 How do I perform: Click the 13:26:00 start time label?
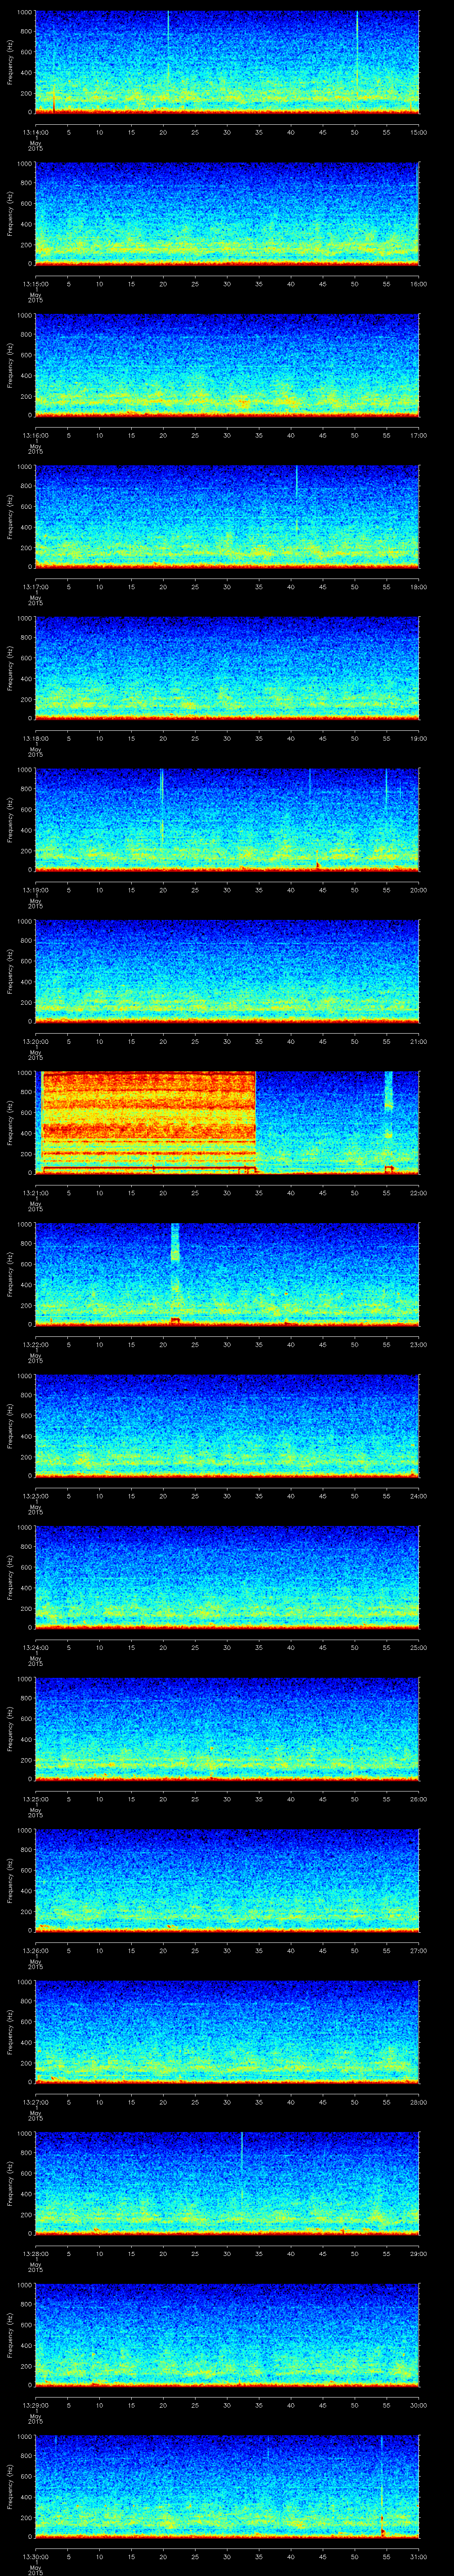tap(35, 1951)
